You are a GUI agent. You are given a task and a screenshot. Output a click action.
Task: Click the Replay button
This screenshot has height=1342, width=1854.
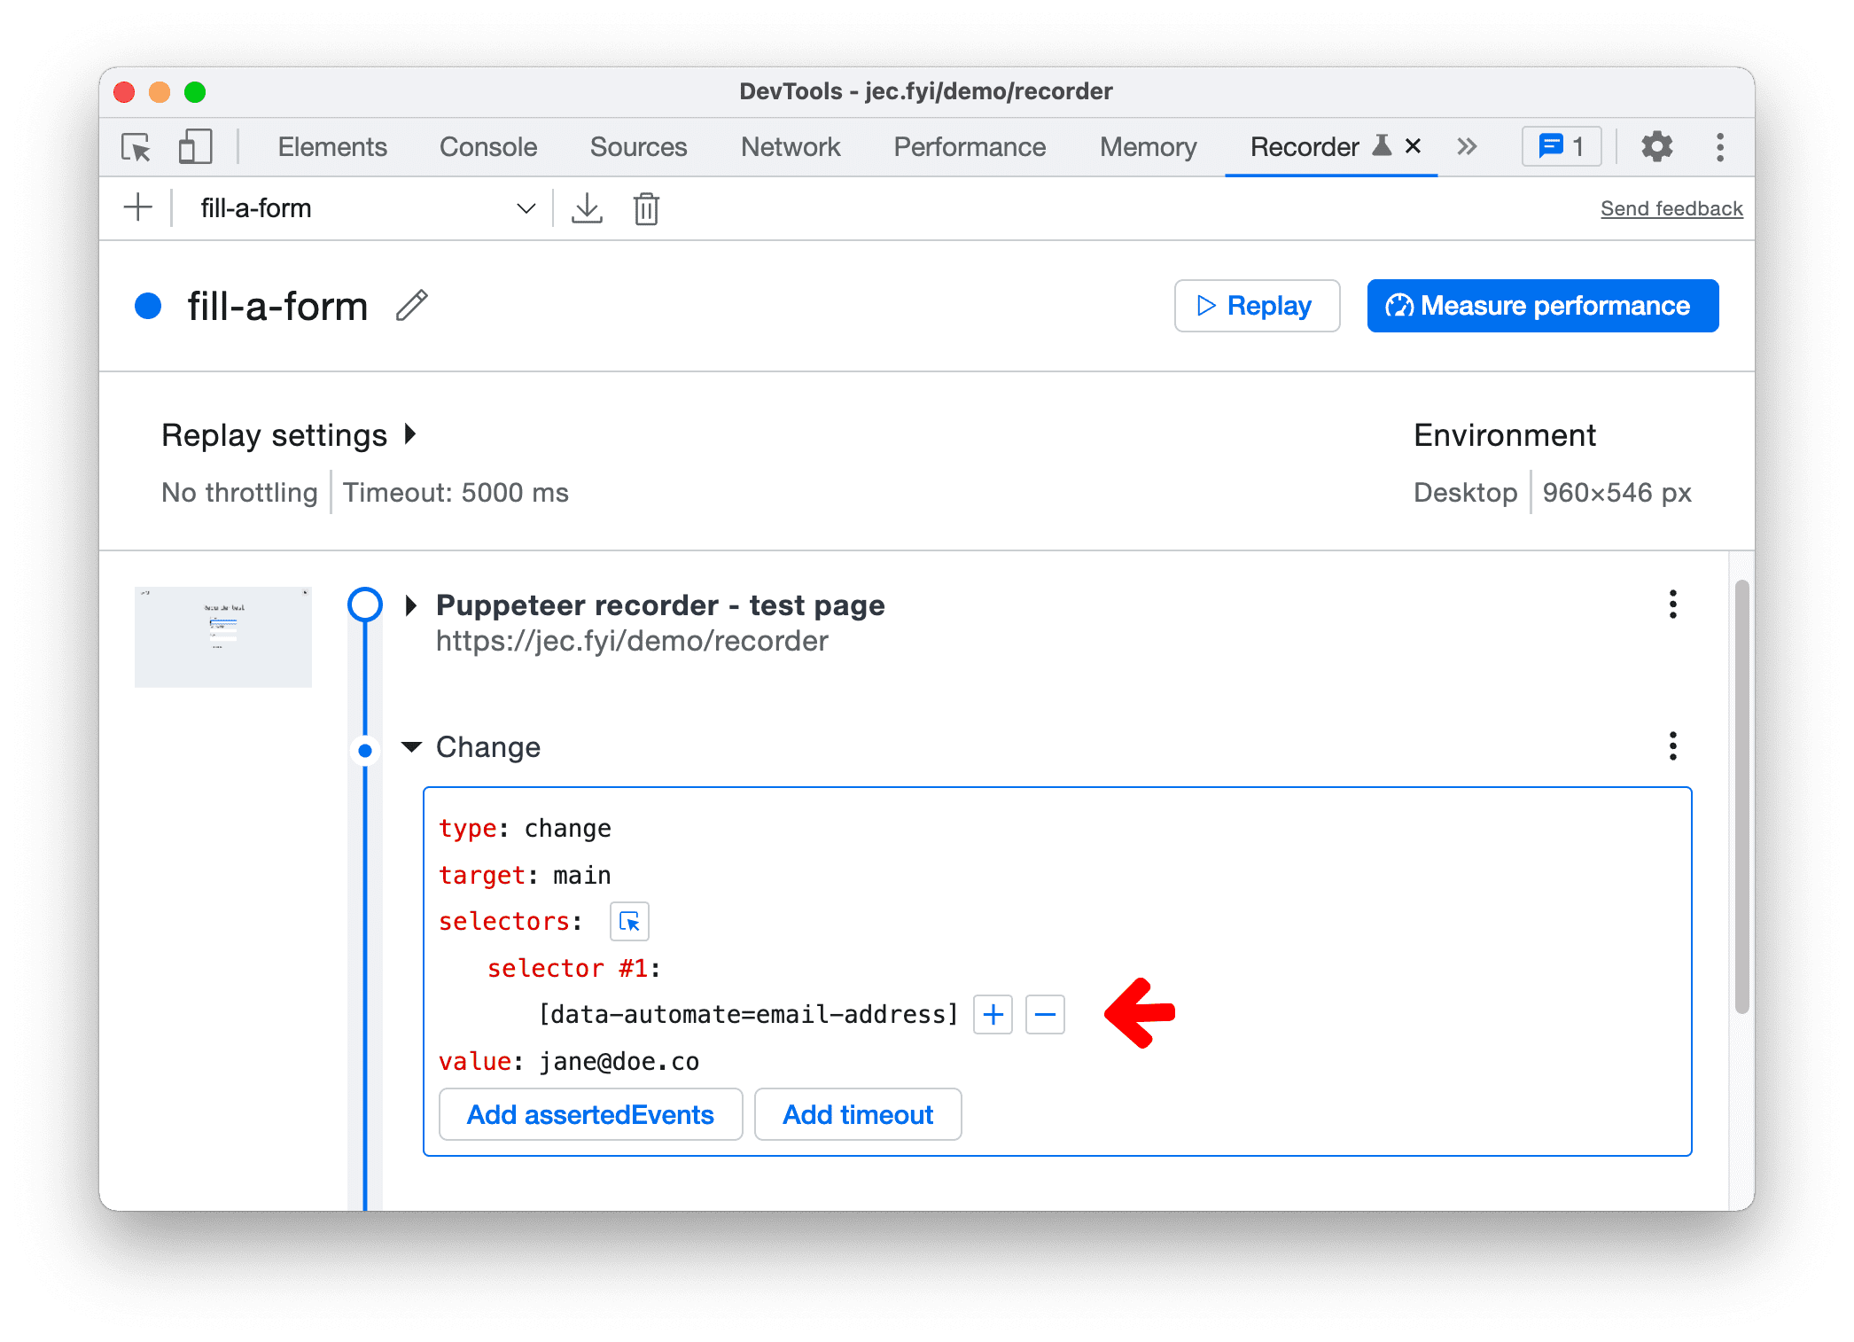[1255, 305]
